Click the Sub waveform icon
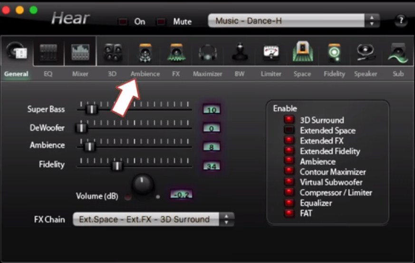The width and height of the screenshot is (415, 263). (x=398, y=53)
